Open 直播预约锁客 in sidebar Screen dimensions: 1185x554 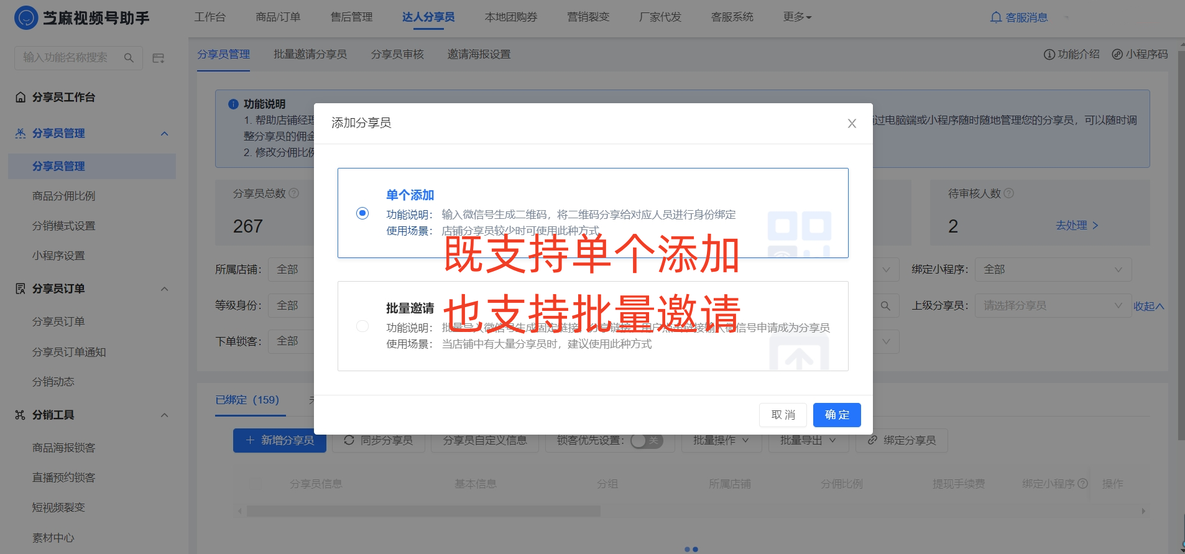pos(64,478)
